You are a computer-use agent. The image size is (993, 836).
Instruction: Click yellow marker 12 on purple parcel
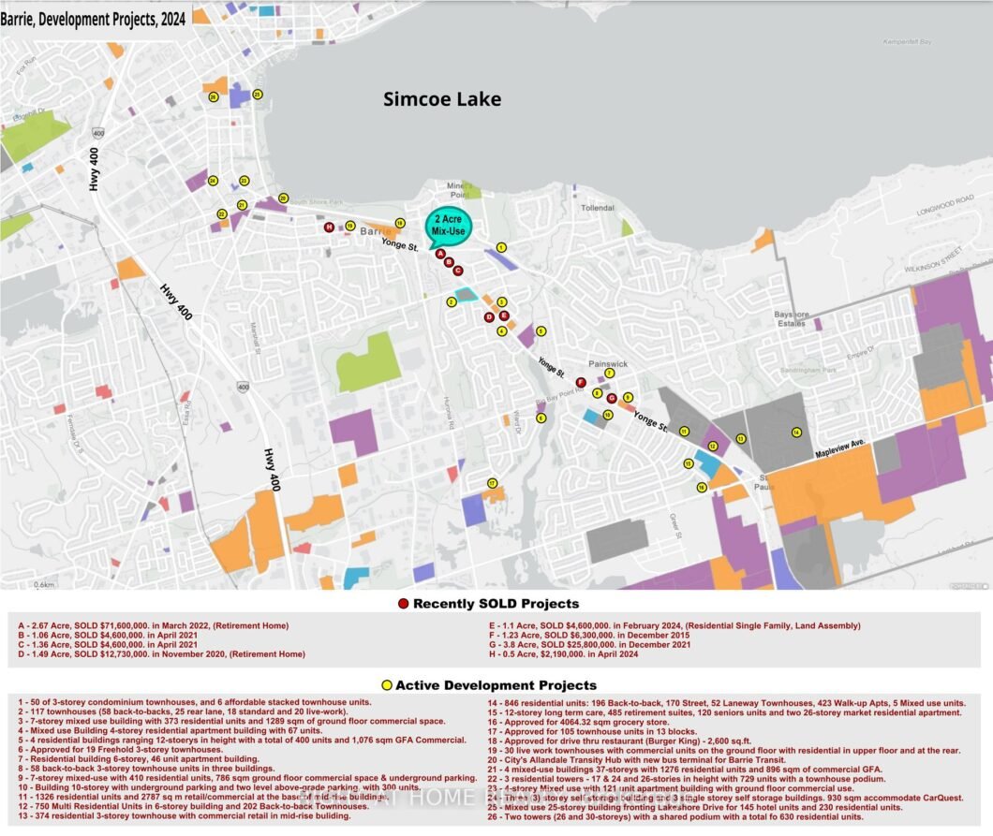click(713, 446)
